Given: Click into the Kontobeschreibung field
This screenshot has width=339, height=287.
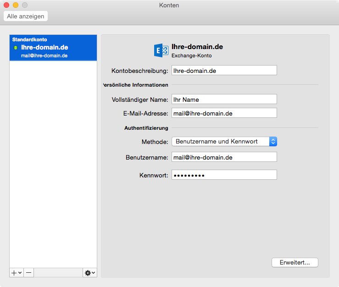Looking at the screenshot, I should tap(224, 71).
